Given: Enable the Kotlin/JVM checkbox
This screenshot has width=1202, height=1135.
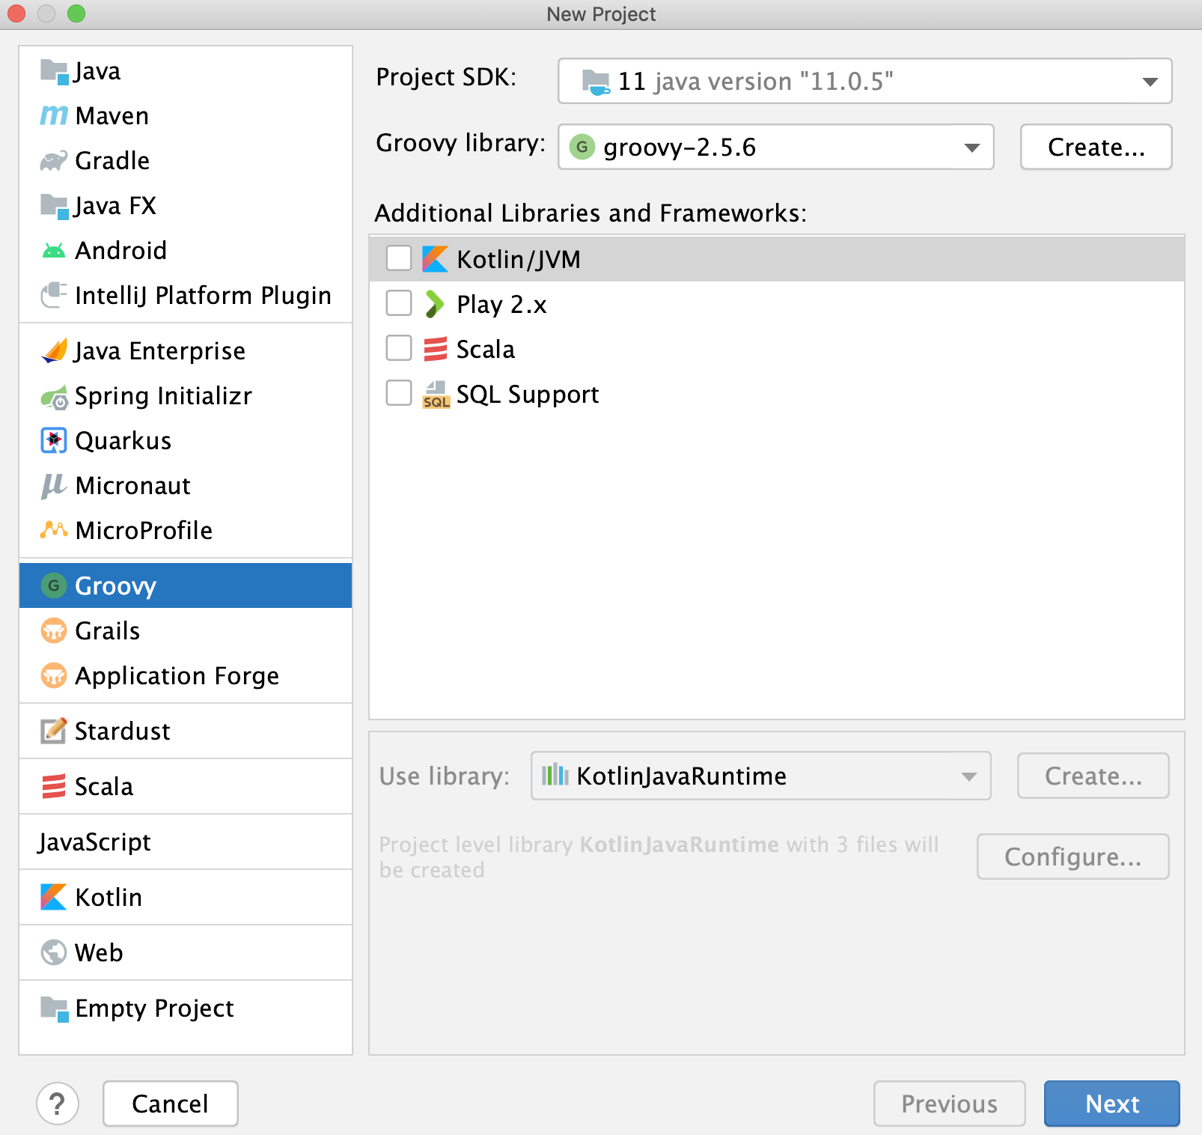Looking at the screenshot, I should (399, 258).
